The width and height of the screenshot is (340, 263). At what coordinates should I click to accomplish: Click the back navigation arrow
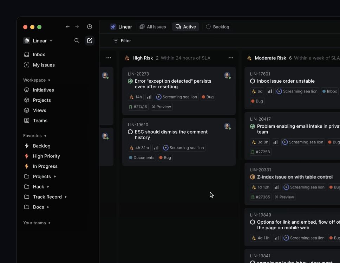tap(68, 27)
